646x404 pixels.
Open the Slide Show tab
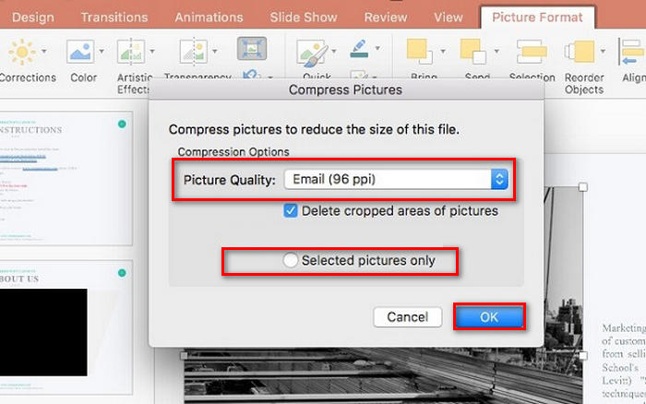click(304, 18)
